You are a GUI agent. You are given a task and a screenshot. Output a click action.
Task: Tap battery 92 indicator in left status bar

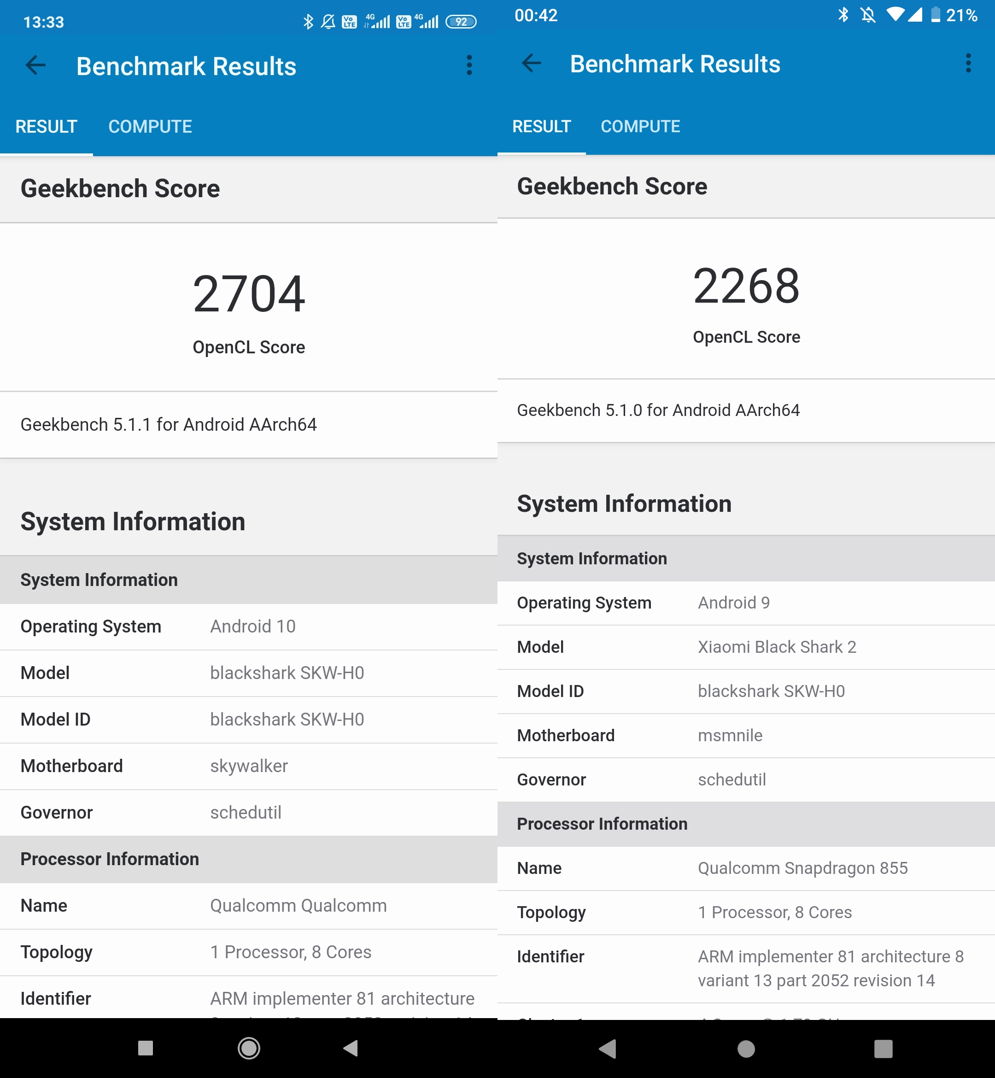(461, 22)
